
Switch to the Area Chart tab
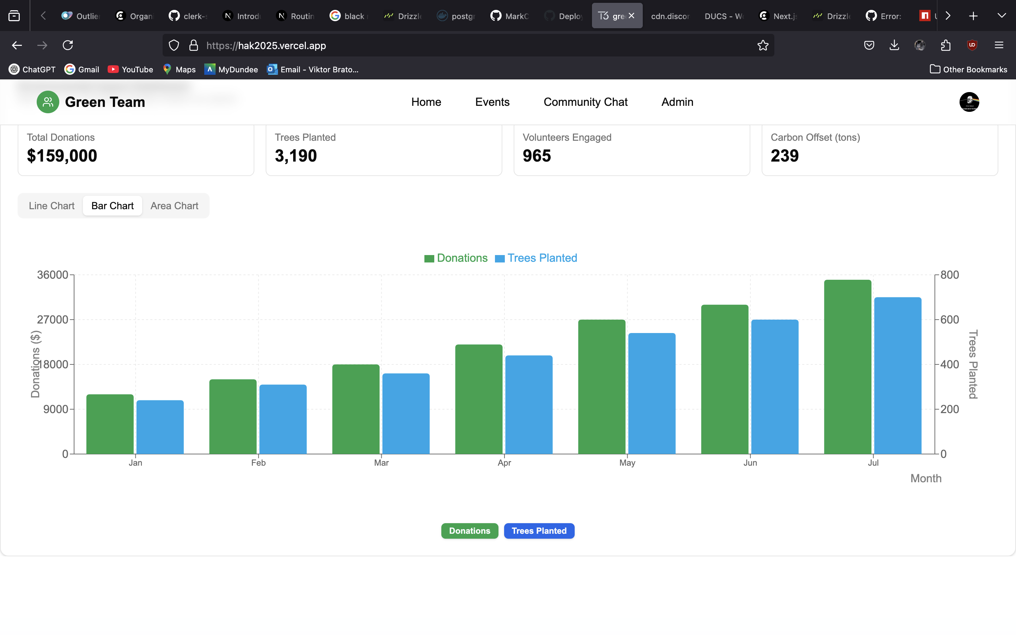tap(174, 206)
